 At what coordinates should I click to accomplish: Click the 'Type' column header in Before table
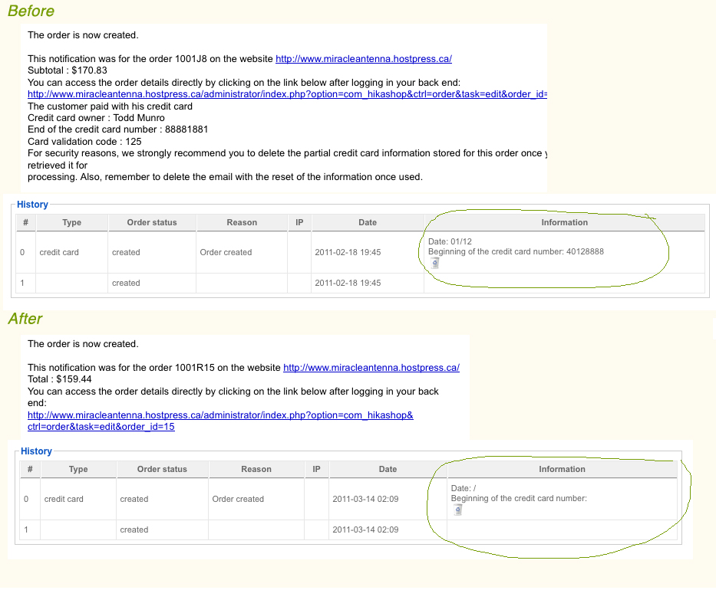[71, 222]
